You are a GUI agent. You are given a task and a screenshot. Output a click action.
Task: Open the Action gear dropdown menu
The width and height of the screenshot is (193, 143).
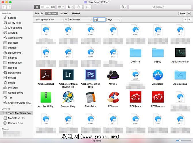click(x=70, y=7)
